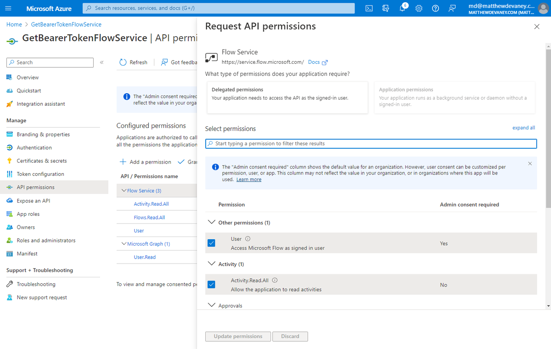The height and width of the screenshot is (349, 551).
Task: Click the Overview sidebar icon
Action: point(10,77)
